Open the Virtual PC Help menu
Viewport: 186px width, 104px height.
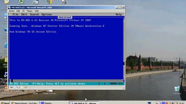click(37, 11)
